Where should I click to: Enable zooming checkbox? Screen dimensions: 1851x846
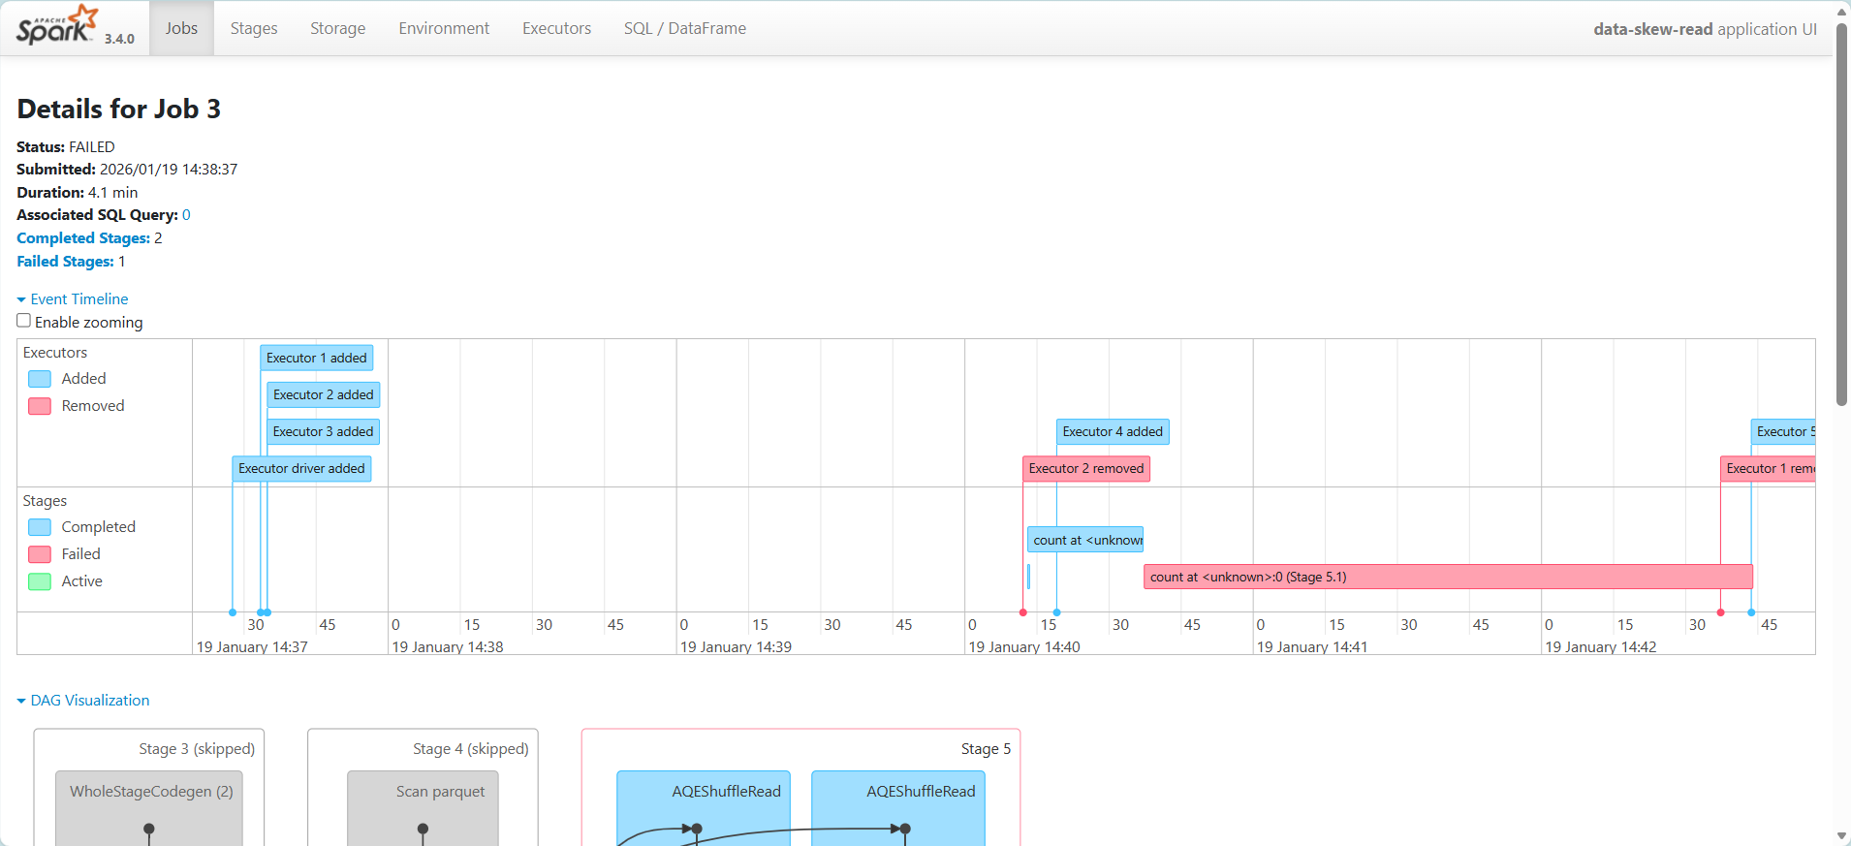pos(24,321)
